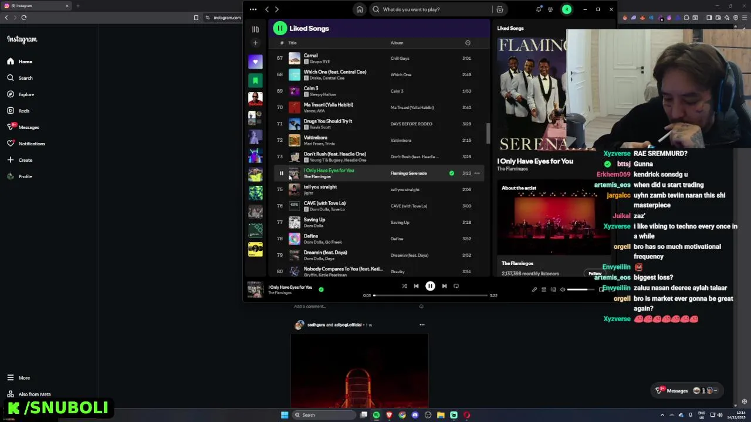Collapse Your Library sidebar

pyautogui.click(x=255, y=29)
